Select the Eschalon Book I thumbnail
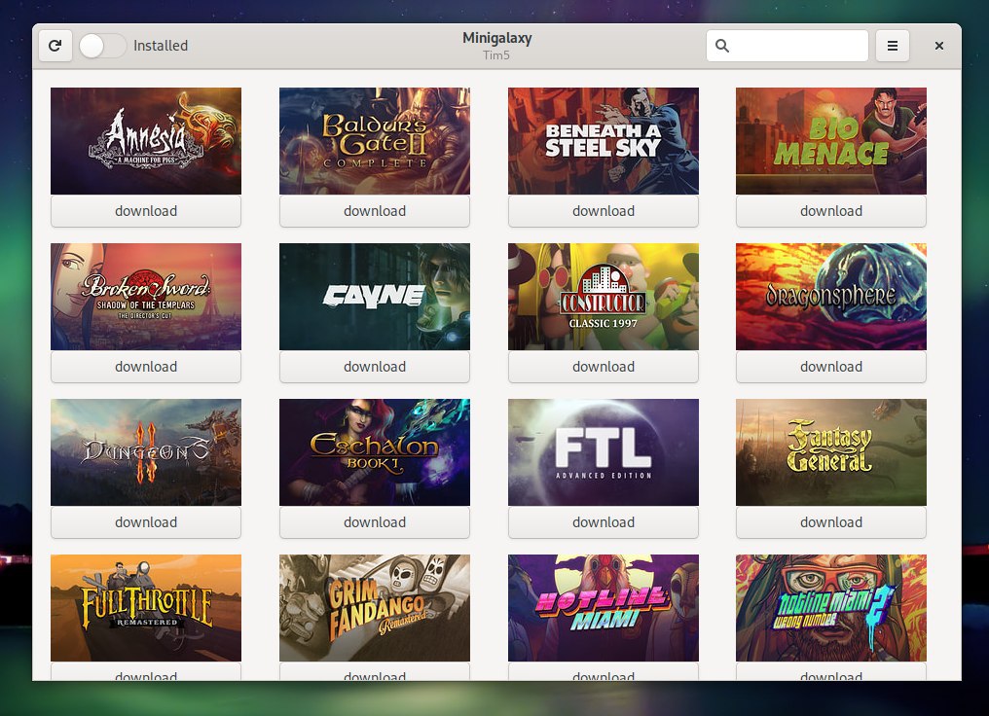This screenshot has height=716, width=989. tap(375, 452)
